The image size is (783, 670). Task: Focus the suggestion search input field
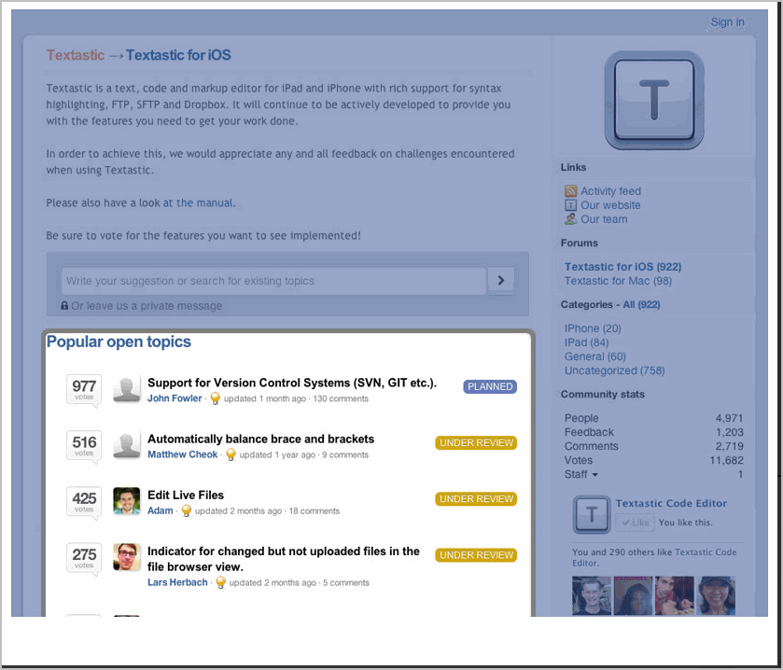pos(273,281)
